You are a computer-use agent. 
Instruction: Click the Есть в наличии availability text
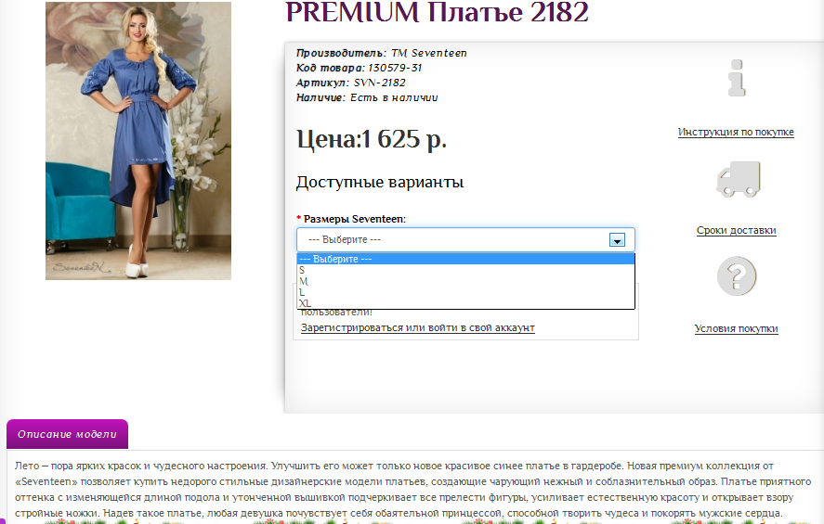coord(394,97)
